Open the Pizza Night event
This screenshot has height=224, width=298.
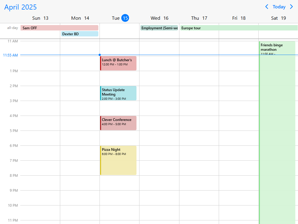[118, 160]
